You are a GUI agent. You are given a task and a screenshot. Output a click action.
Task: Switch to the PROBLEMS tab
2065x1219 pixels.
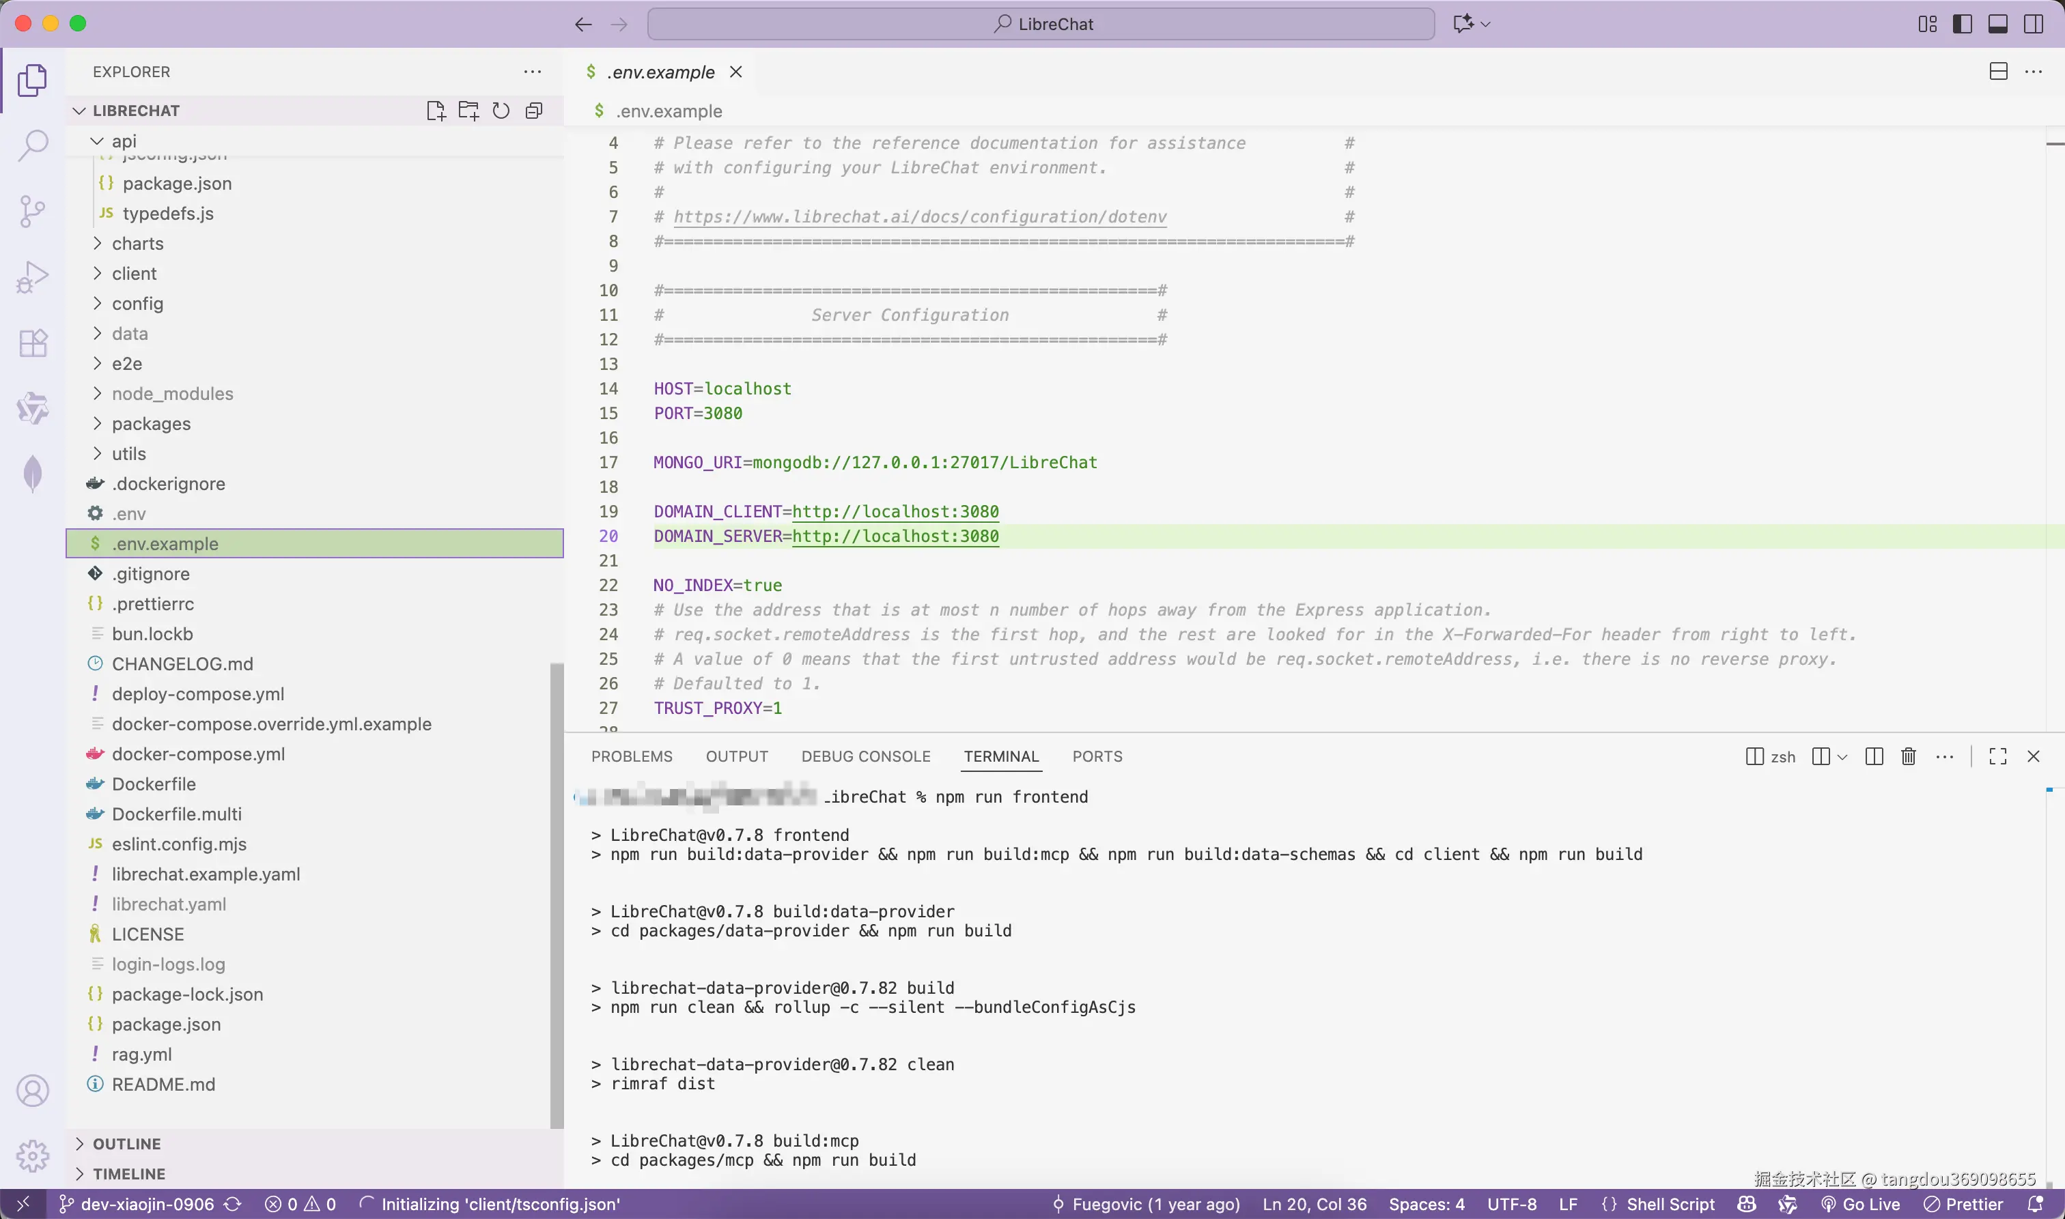631,756
